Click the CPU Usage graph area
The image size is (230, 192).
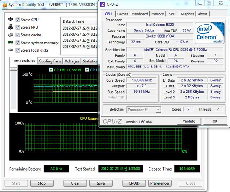103,137
